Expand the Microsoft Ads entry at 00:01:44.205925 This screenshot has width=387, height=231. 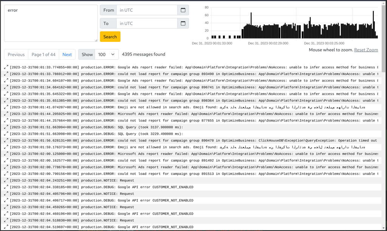click(6, 114)
